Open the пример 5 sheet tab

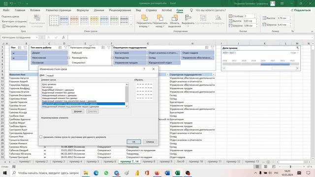click(93, 162)
